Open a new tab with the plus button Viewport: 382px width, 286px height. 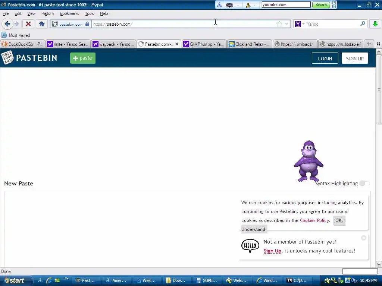click(369, 44)
